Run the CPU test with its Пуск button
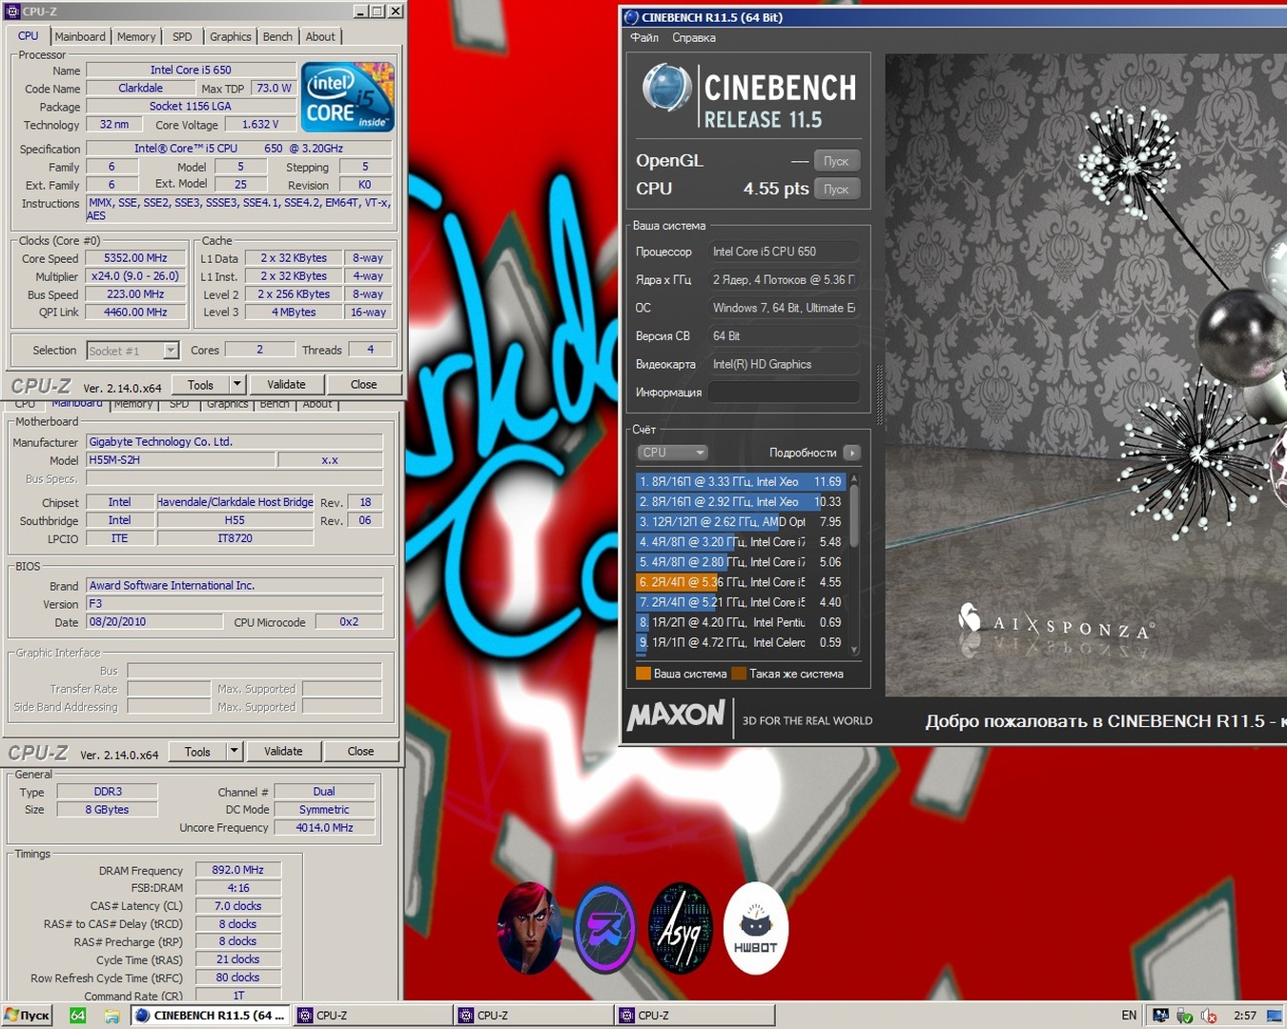Viewport: 1287px width, 1029px height. (837, 189)
